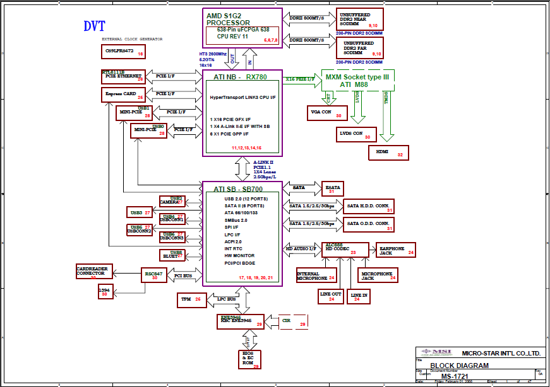Select the HD AUDIO I/F arrow label
The image size is (550, 387).
coord(301,249)
